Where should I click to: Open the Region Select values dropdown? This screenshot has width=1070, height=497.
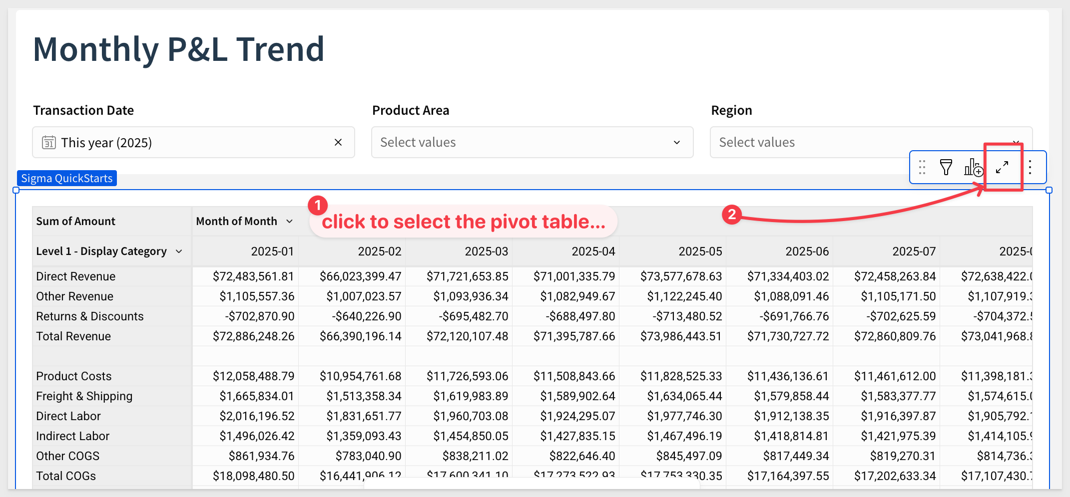871,142
